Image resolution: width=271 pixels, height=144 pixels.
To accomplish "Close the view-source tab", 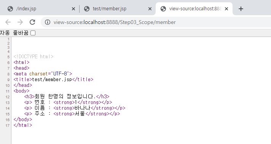I will pyautogui.click(x=226, y=9).
